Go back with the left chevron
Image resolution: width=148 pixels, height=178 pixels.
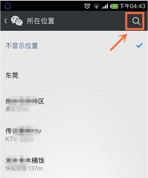pyautogui.click(x=6, y=21)
